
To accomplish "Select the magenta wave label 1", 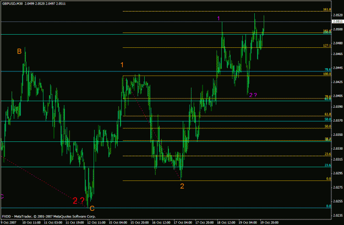I will point(219,18).
